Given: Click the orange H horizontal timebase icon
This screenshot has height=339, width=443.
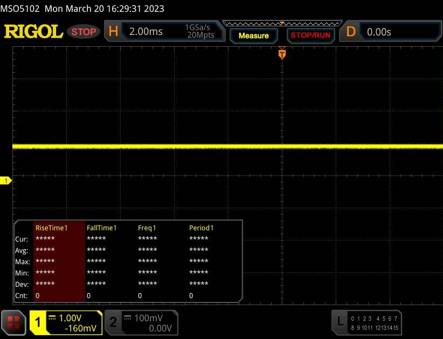Looking at the screenshot, I should 113,32.
